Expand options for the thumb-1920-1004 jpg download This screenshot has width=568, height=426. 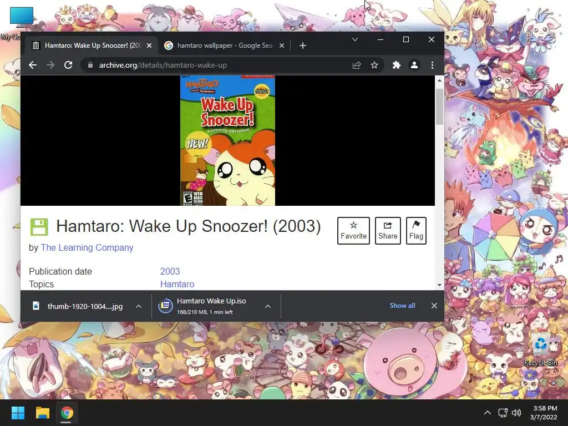[138, 306]
